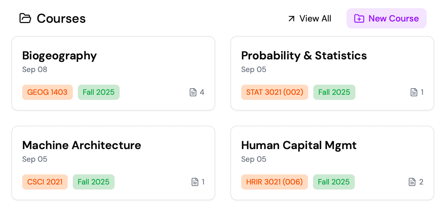Click the Courses folder icon

[25, 18]
